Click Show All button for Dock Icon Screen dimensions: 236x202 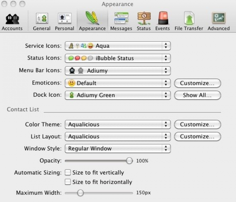coord(198,95)
